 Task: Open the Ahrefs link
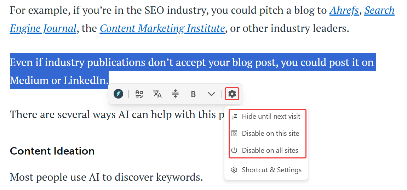tap(344, 10)
